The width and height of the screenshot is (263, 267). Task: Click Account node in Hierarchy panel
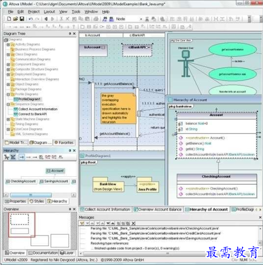coord(55,171)
